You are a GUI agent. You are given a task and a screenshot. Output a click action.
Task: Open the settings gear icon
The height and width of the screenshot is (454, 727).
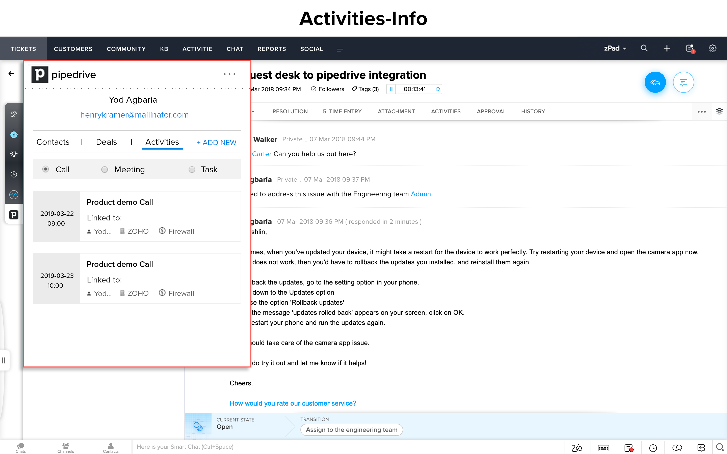coord(712,48)
